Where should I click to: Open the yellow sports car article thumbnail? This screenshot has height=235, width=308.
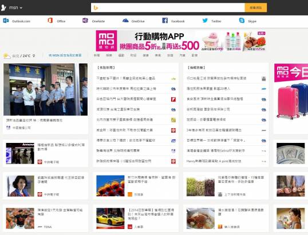point(110,218)
